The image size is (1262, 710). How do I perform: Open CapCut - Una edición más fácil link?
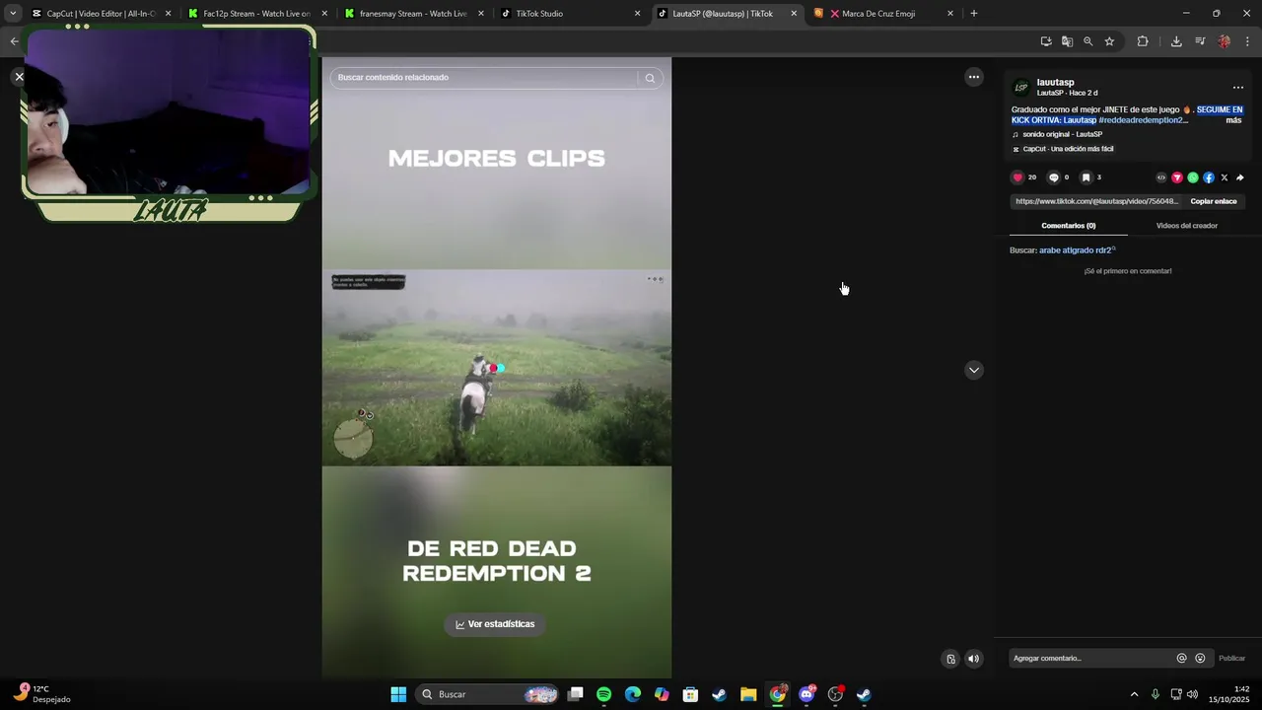[1068, 149]
